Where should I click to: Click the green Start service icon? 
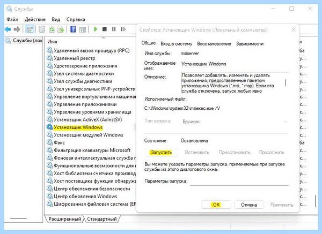[96, 29]
